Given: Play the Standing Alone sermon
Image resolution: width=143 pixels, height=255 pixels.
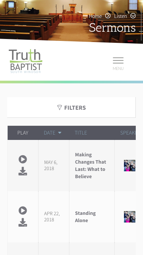Looking at the screenshot, I should (x=23, y=210).
